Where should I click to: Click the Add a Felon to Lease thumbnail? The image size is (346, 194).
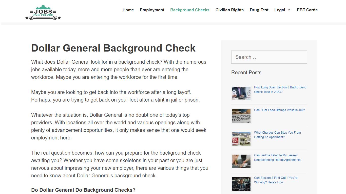coord(241,161)
